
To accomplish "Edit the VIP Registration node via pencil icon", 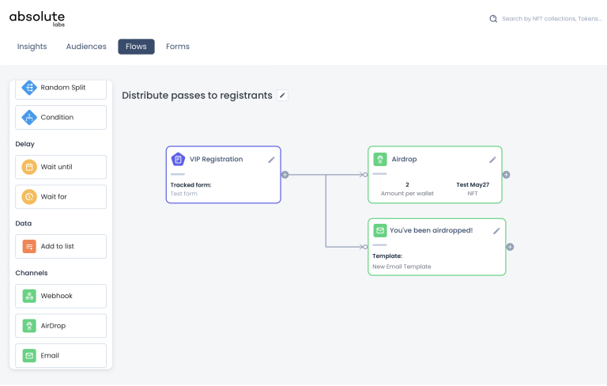I will (x=271, y=160).
